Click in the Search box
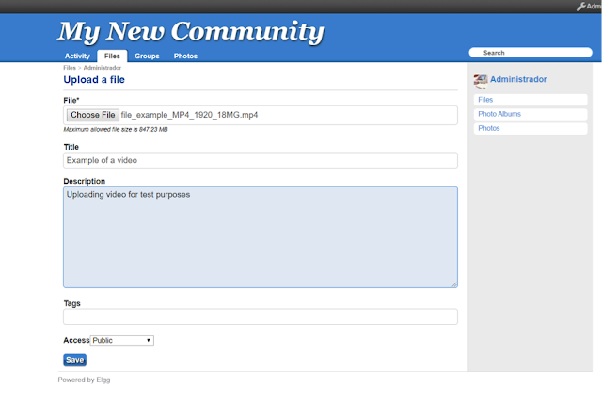 pos(531,53)
